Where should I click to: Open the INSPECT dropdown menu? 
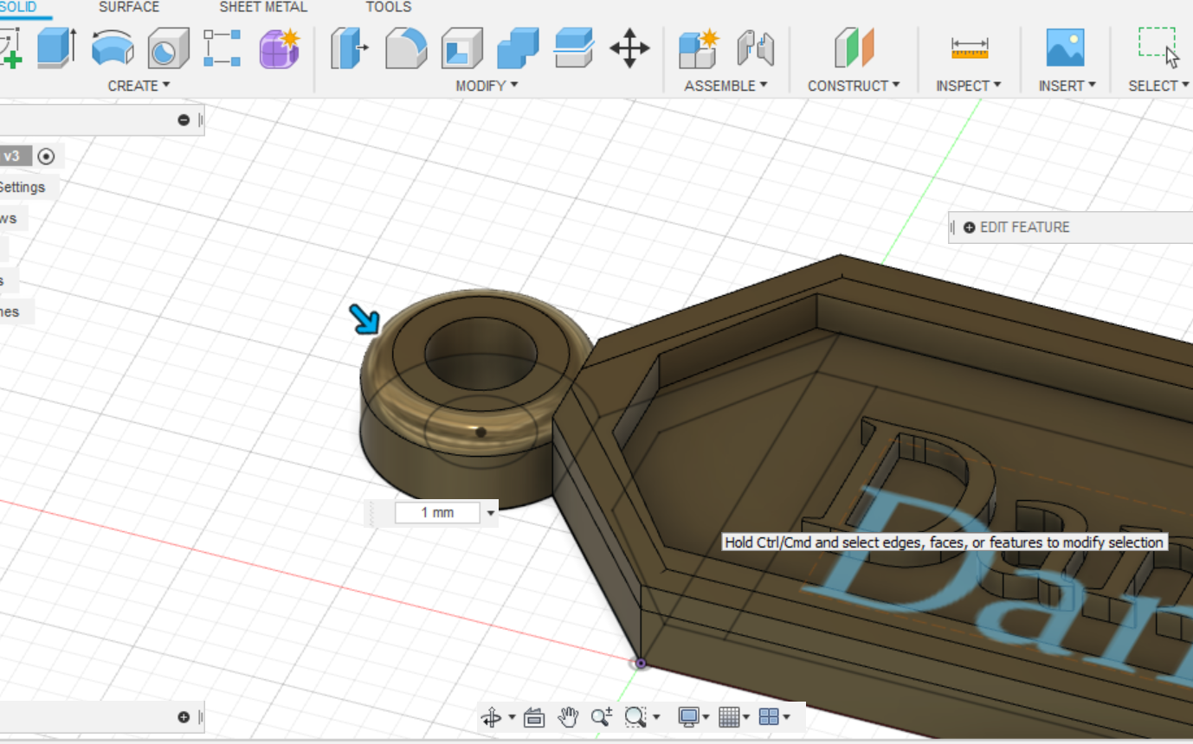click(968, 86)
